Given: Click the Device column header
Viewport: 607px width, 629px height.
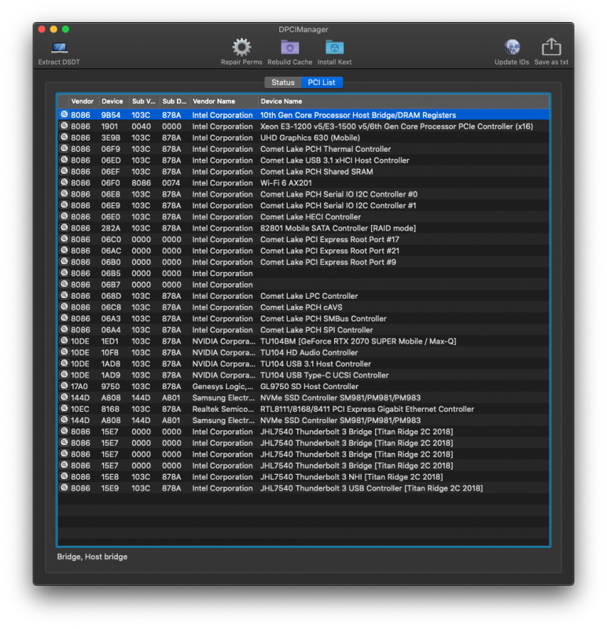Looking at the screenshot, I should 113,101.
